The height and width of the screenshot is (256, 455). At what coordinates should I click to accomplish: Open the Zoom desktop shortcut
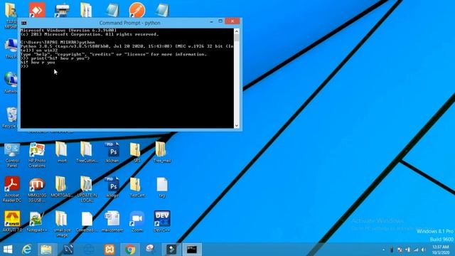coord(137,221)
